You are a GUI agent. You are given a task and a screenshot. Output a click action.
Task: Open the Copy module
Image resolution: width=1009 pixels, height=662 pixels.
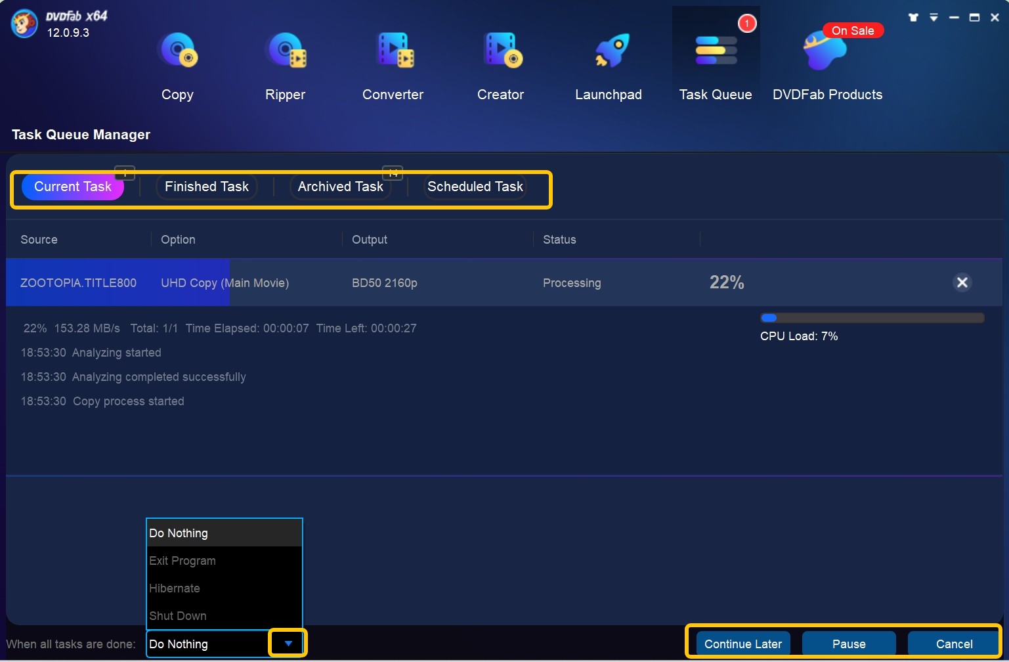point(177,66)
